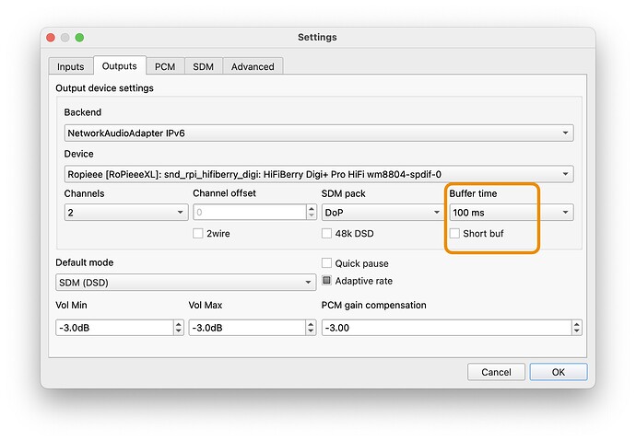Confirm settings with the OK button

[x=558, y=372]
